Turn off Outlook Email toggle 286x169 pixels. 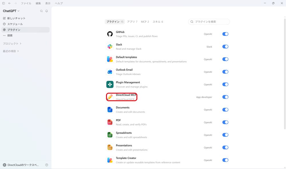tap(225, 72)
